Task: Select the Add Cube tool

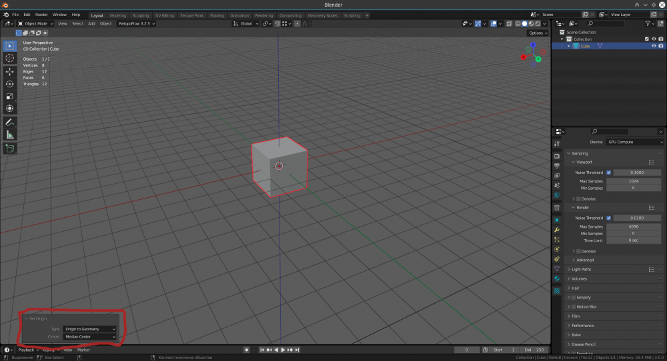Action: pyautogui.click(x=10, y=149)
